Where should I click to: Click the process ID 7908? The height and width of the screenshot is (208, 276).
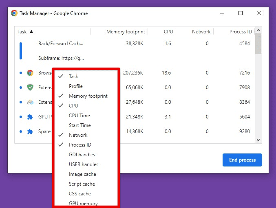[x=245, y=87]
